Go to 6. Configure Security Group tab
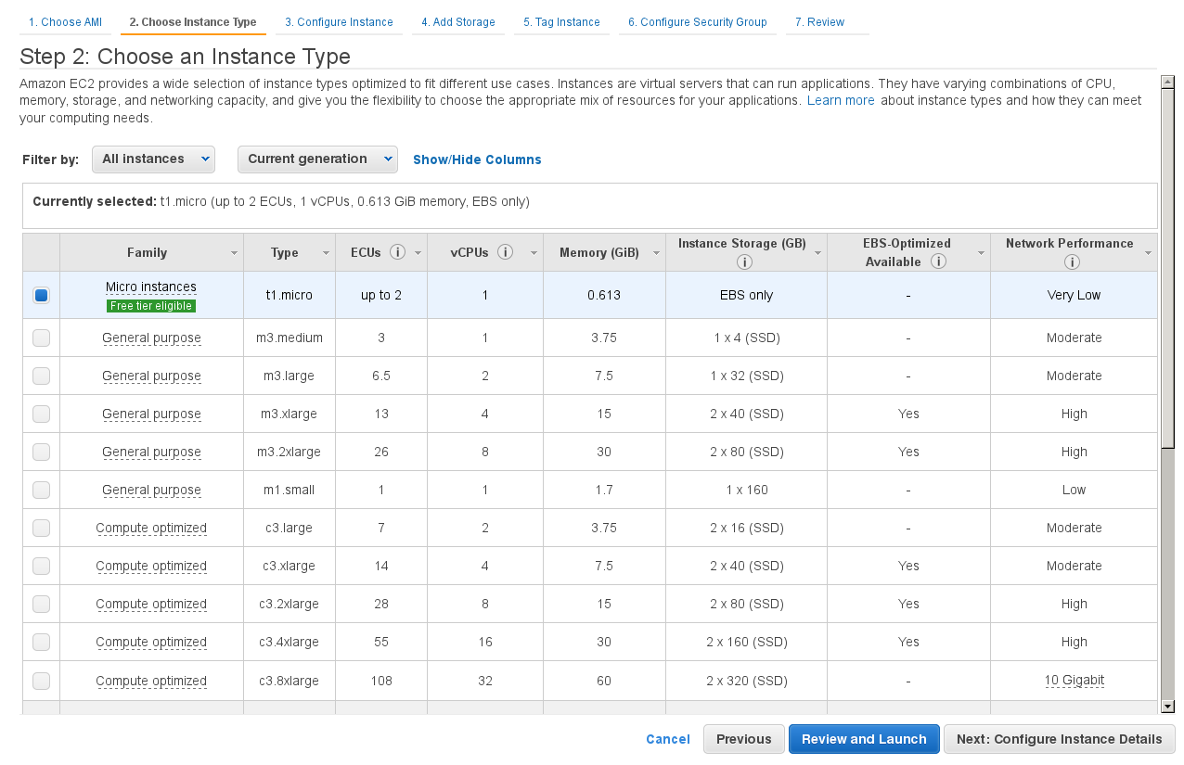The width and height of the screenshot is (1184, 765). 698,22
